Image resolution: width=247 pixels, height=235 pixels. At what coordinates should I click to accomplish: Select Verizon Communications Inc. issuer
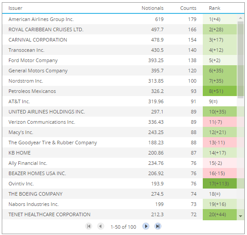[x=42, y=122]
